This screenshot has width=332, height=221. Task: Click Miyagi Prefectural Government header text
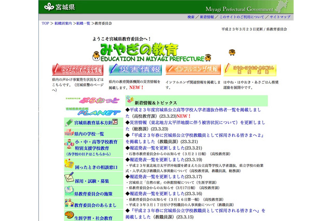pos(240,9)
